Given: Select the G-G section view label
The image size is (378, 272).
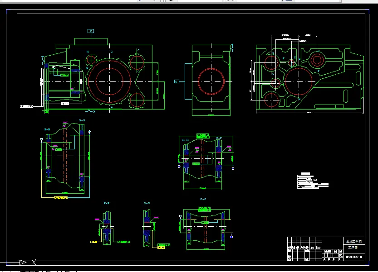Looking at the screenshot, I should [82, 120].
